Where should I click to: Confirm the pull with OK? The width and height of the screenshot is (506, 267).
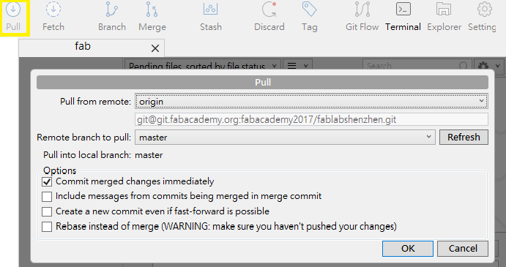click(408, 249)
